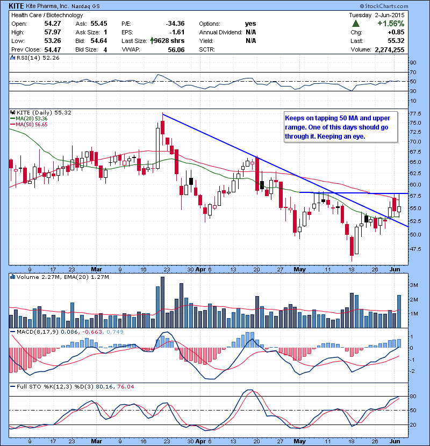Click the Last price 55.32 in header
This screenshot has height=446, width=430.
coord(396,41)
